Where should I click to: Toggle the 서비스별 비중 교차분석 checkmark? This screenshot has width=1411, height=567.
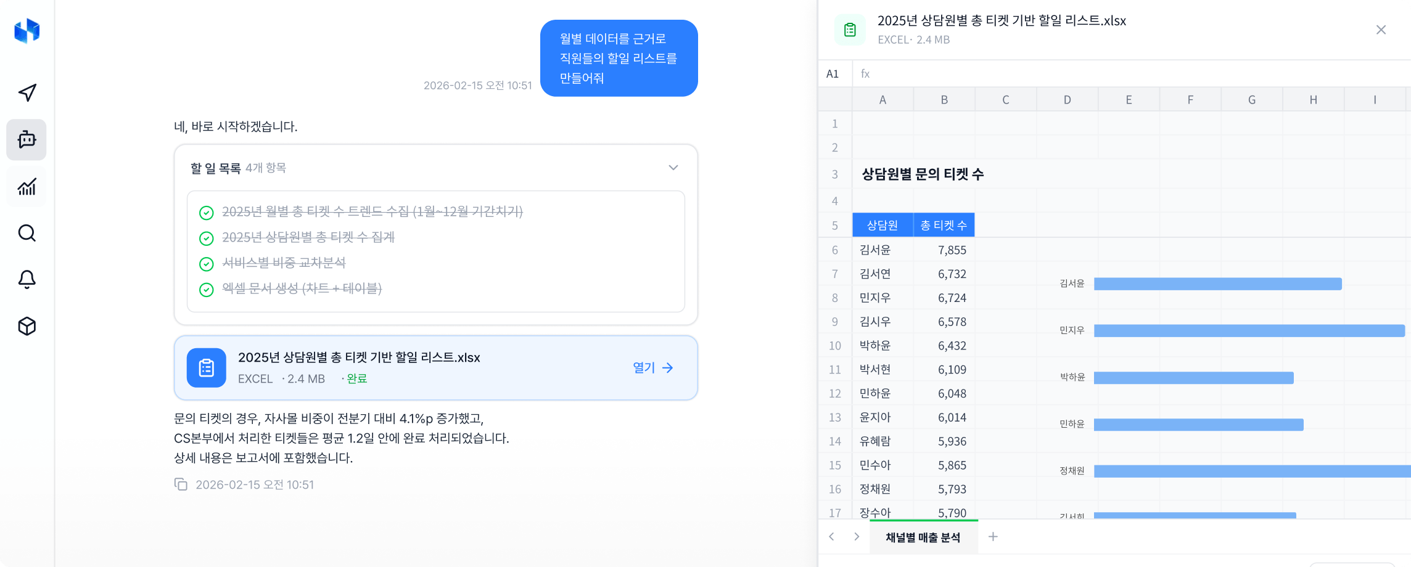coord(207,264)
